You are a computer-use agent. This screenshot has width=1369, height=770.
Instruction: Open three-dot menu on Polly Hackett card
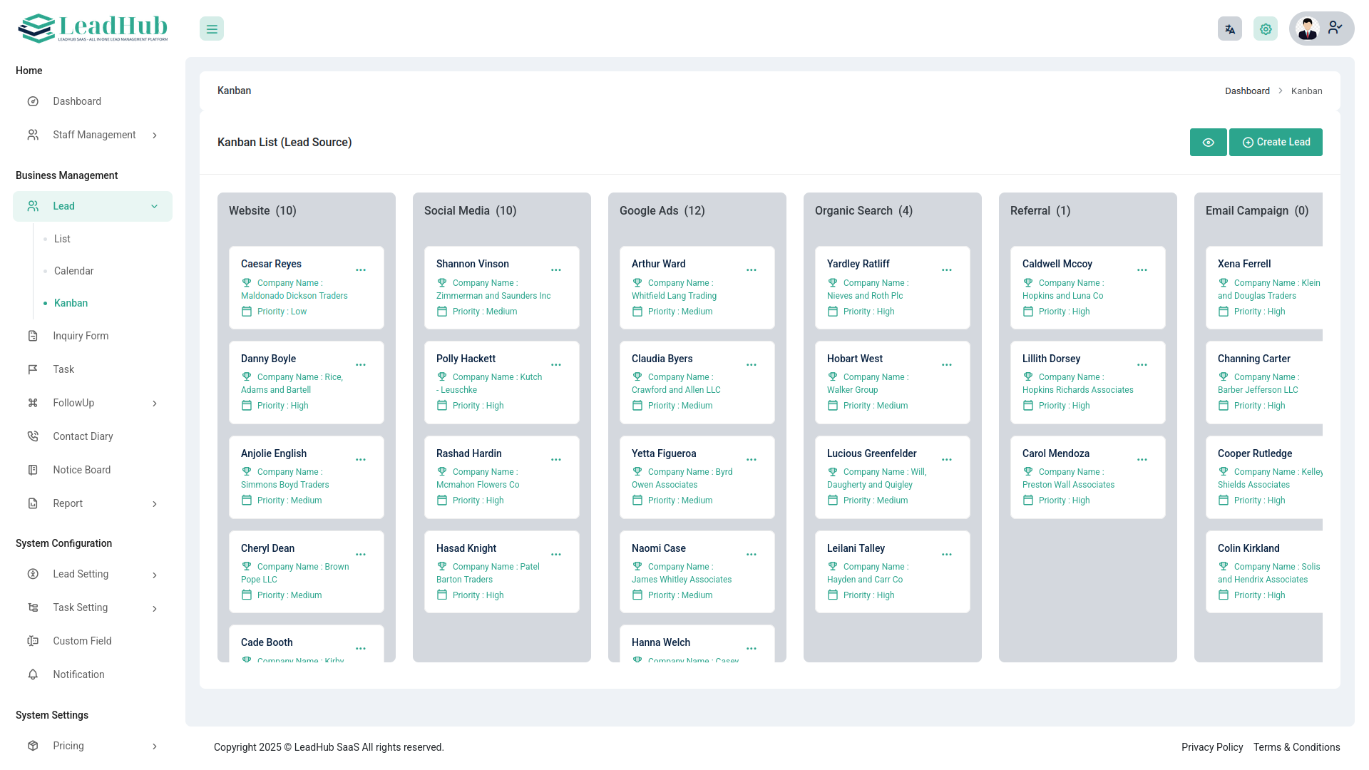[x=556, y=365]
